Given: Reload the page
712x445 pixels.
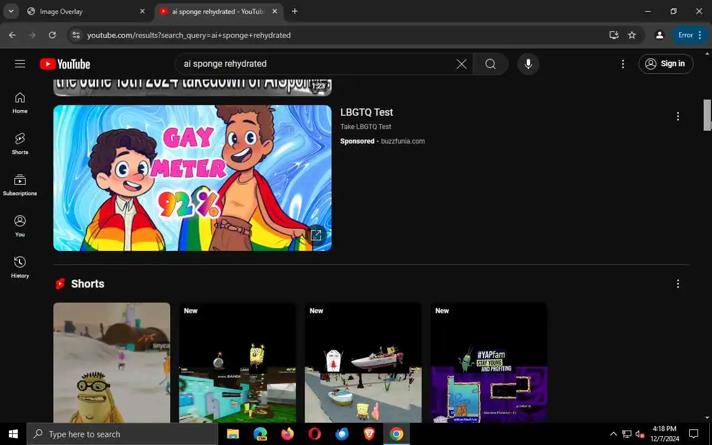Looking at the screenshot, I should [x=52, y=35].
